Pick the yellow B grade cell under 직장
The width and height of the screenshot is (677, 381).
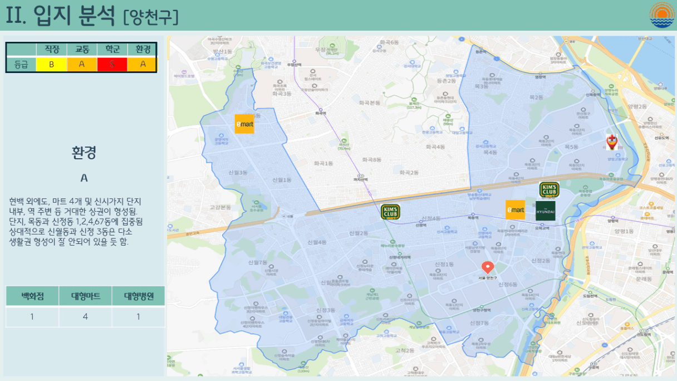[x=52, y=64]
